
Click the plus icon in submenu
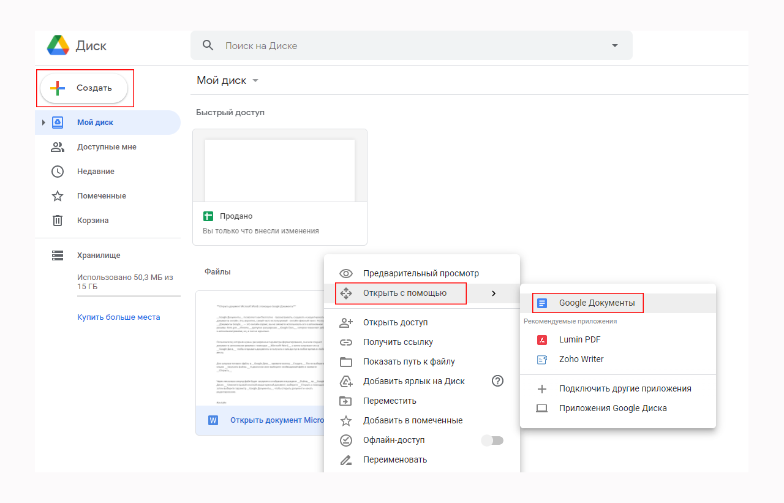point(541,388)
